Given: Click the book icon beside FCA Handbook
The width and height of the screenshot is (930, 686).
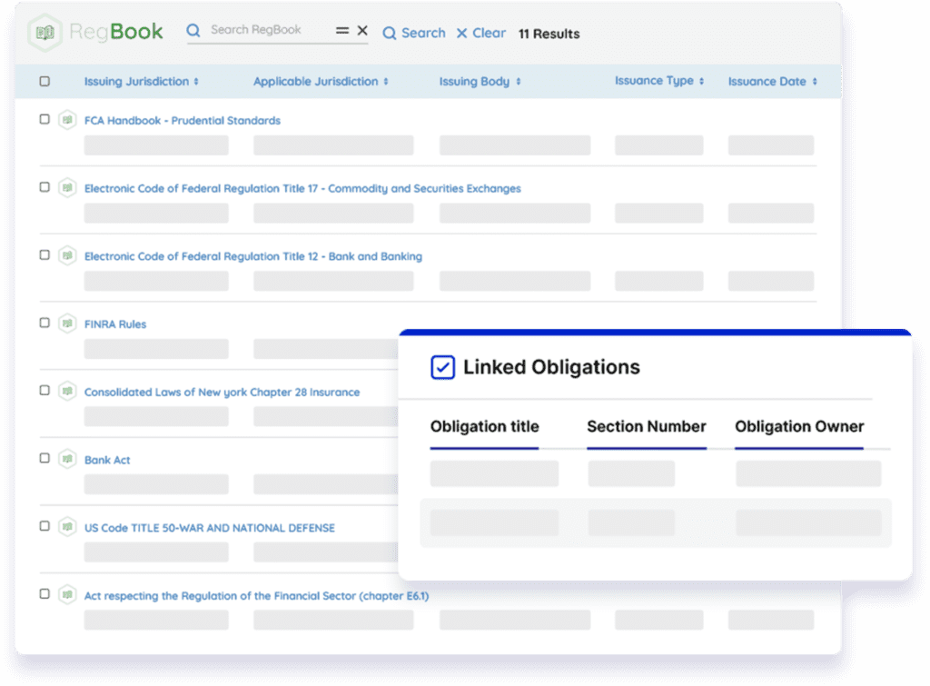Looking at the screenshot, I should point(67,120).
